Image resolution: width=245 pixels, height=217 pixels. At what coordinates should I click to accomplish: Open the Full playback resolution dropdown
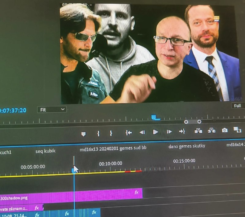point(238,106)
